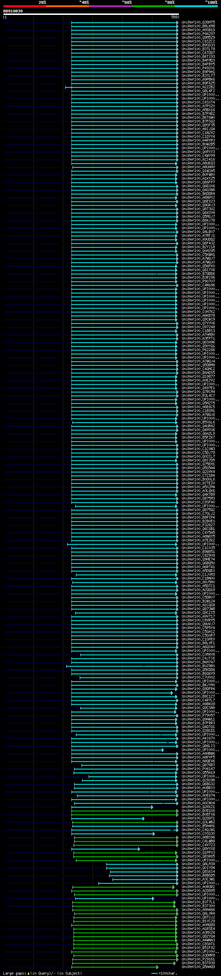This screenshot has width=221, height=976.
Task: Select the query name BB918039
Action: click(x=13, y=11)
